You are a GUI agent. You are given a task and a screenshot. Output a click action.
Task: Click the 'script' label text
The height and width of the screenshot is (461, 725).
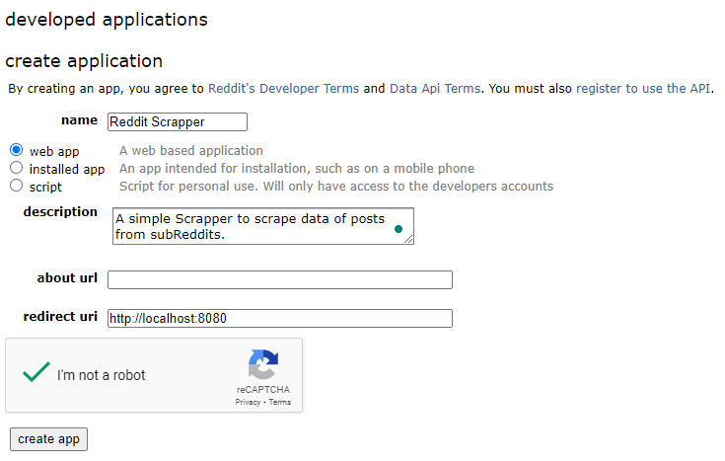[45, 187]
